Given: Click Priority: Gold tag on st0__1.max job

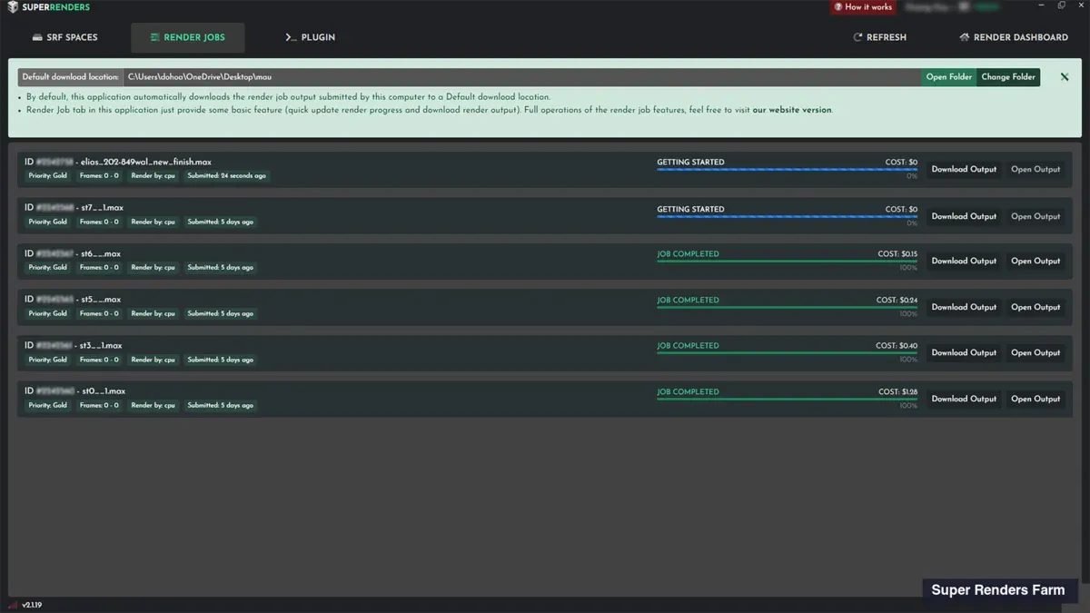Looking at the screenshot, I should pos(47,405).
